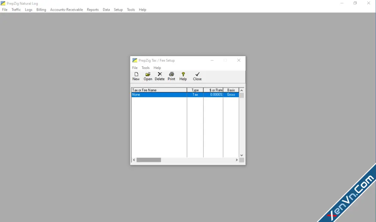Open the Traffic menu

pyautogui.click(x=16, y=10)
